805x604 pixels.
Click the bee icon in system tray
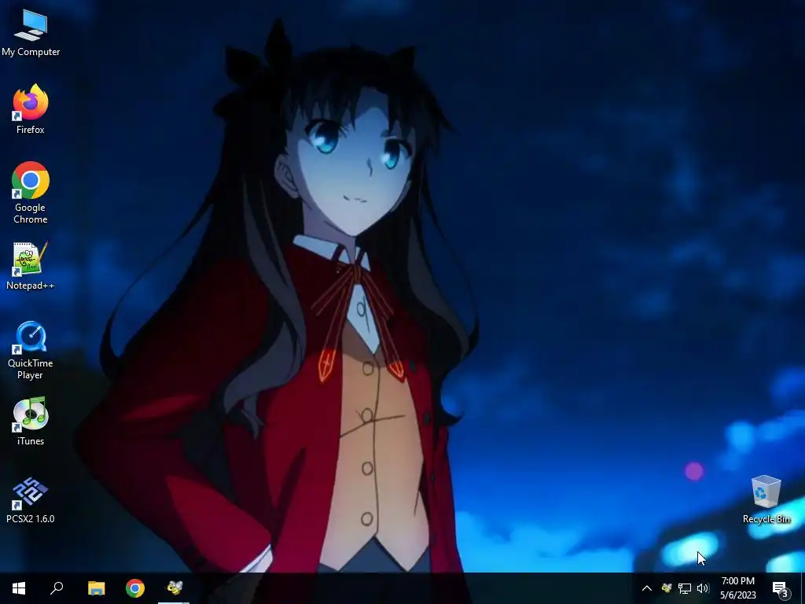pyautogui.click(x=667, y=588)
